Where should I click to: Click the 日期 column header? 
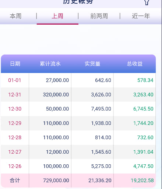coord(15,64)
